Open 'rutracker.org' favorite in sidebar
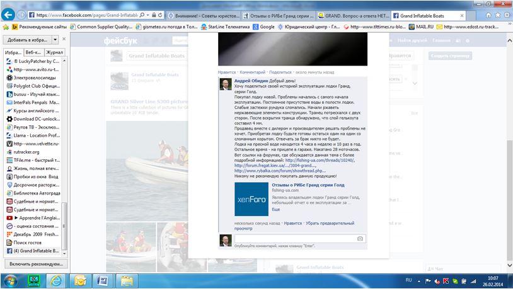The height and width of the screenshot is (289, 513). pos(23,152)
